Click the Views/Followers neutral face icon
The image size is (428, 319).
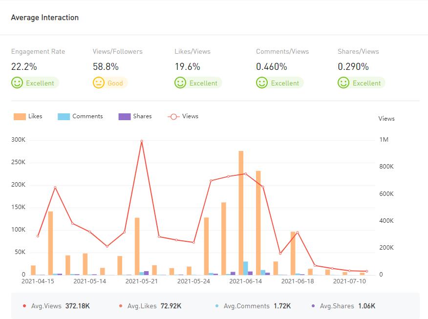(x=99, y=83)
